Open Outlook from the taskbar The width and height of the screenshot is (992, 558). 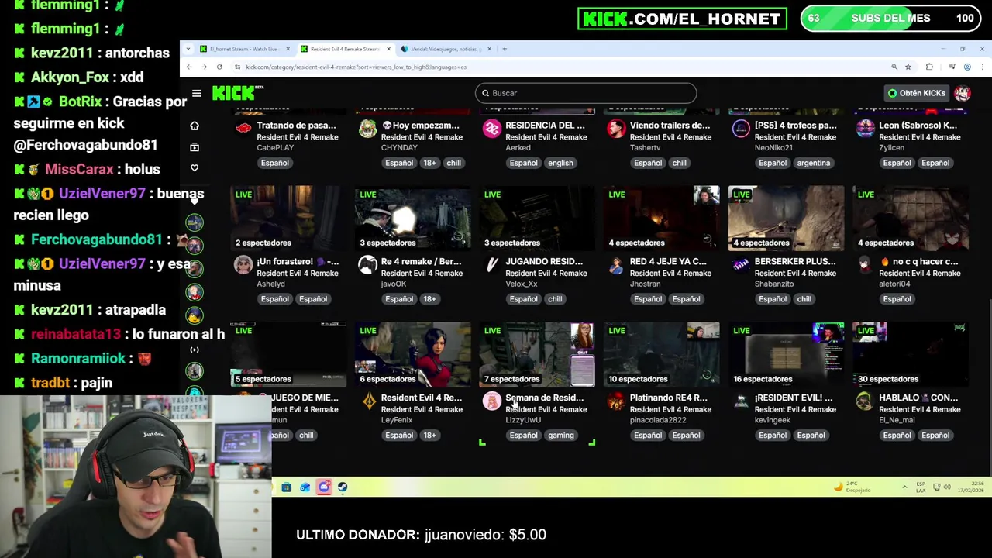coord(305,487)
